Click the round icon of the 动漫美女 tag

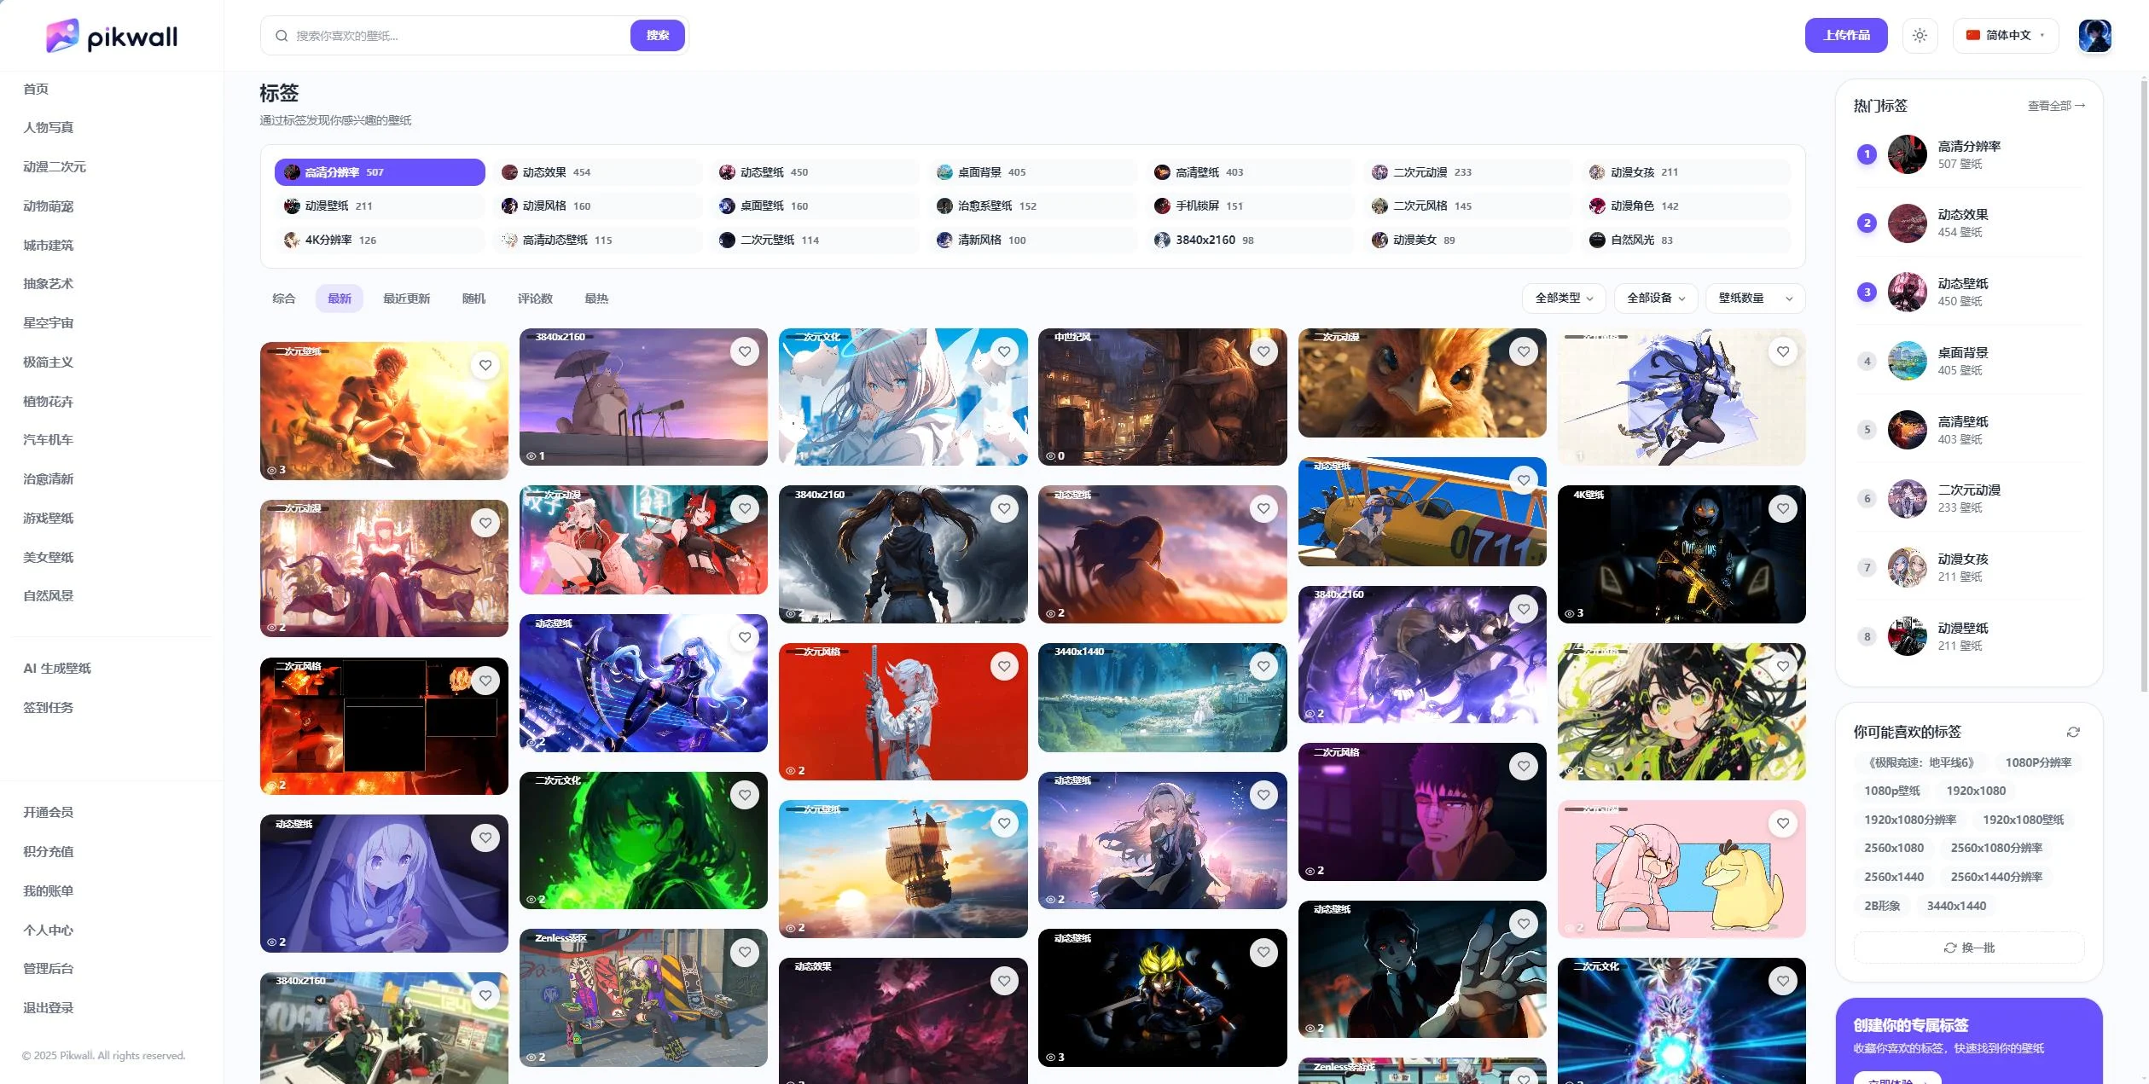pos(1379,240)
